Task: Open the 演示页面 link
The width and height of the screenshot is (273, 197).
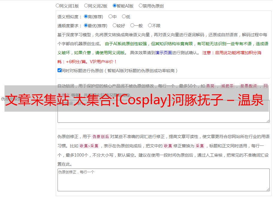Action: point(163,53)
